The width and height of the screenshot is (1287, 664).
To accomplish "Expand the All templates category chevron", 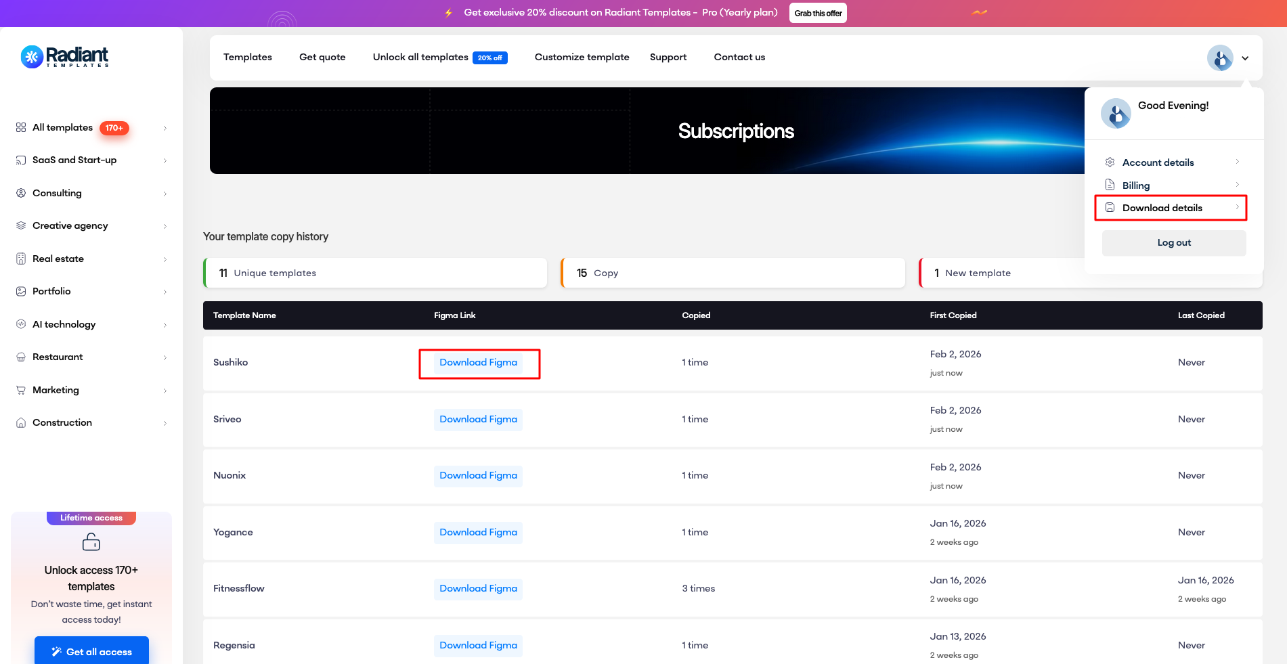I will tap(165, 128).
